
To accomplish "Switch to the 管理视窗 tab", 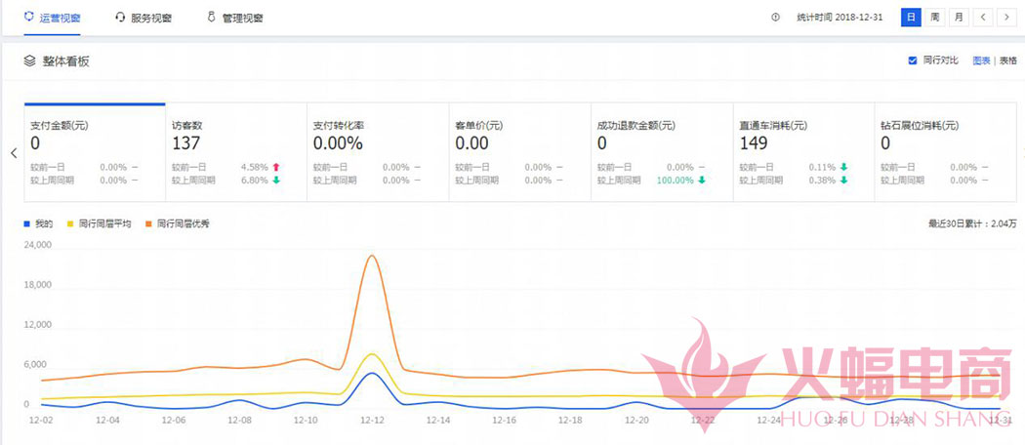I will pos(242,18).
